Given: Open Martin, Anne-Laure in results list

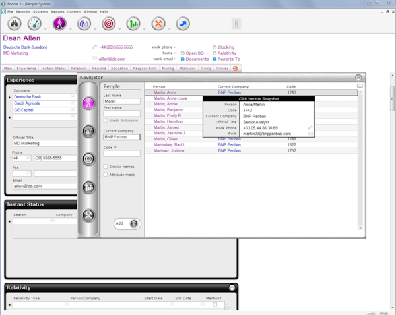Looking at the screenshot, I should [x=170, y=98].
